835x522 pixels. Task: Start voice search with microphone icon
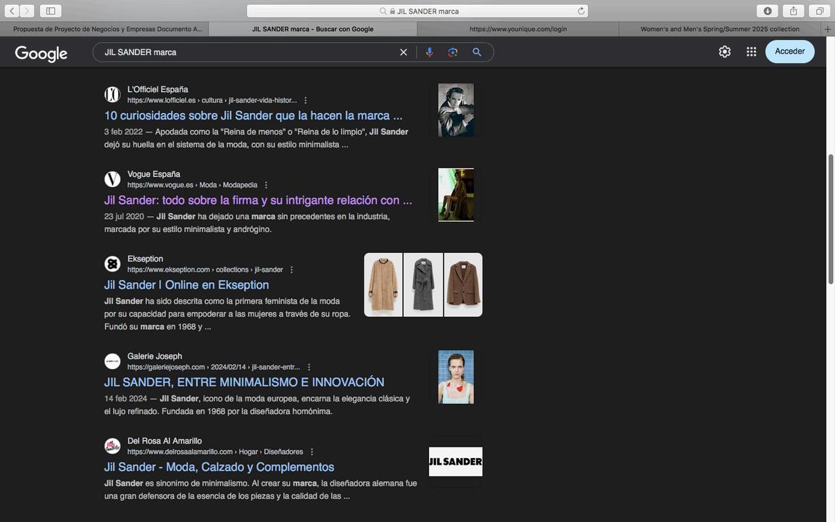429,52
